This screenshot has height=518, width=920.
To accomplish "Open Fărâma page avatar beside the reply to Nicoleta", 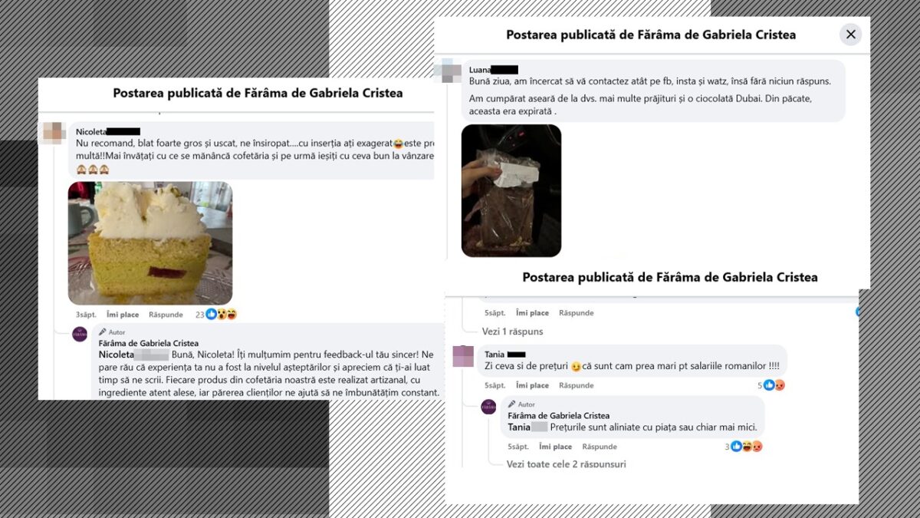I will tap(80, 334).
